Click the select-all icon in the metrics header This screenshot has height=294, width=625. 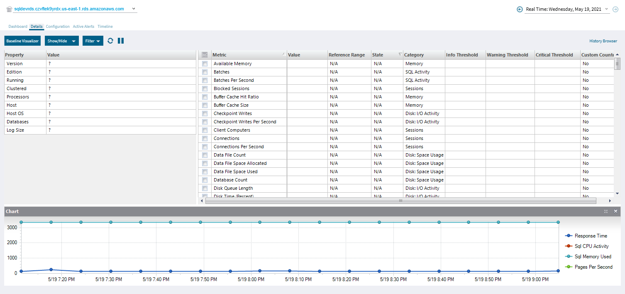pyautogui.click(x=205, y=55)
